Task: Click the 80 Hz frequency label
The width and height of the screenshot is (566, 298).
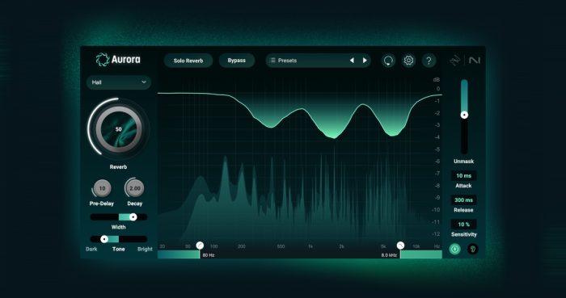Action: (209, 255)
